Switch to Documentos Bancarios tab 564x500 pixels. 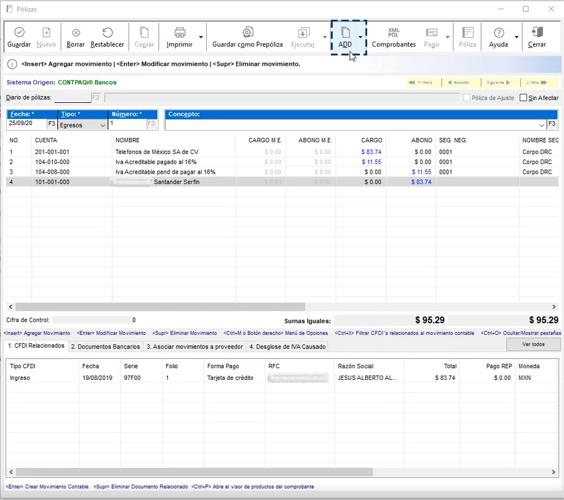pyautogui.click(x=106, y=347)
